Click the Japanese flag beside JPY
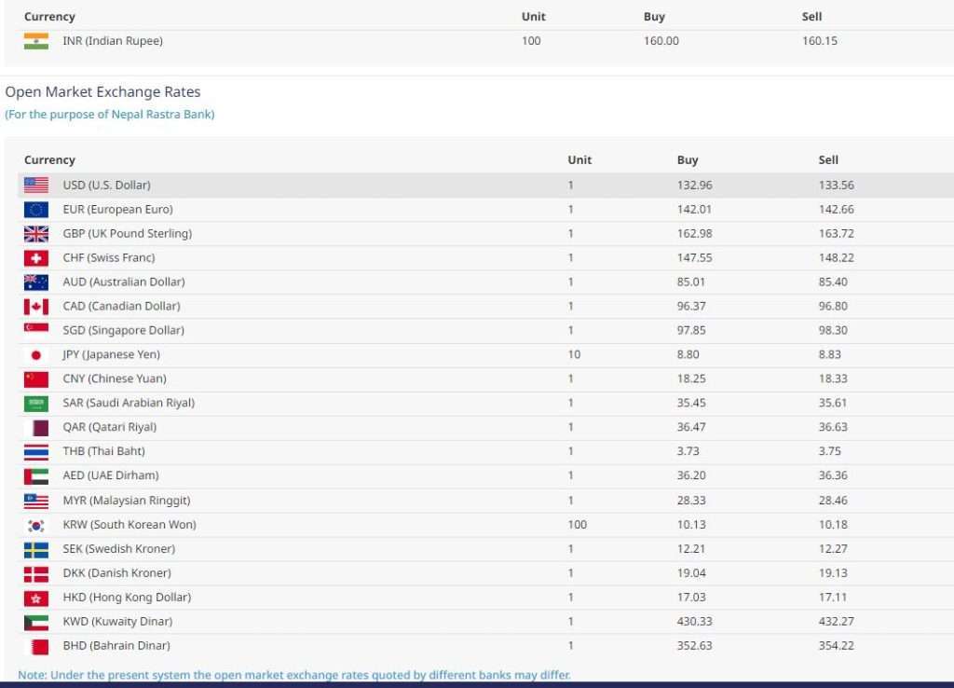 pyautogui.click(x=36, y=355)
